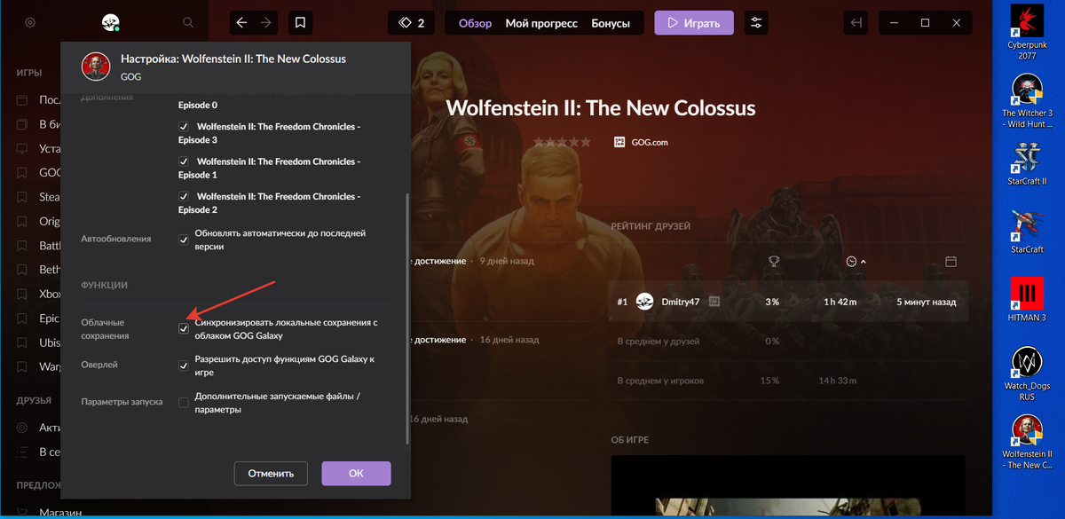
Task: Open HITMAN 3 desktop shortcut
Action: point(1027,300)
